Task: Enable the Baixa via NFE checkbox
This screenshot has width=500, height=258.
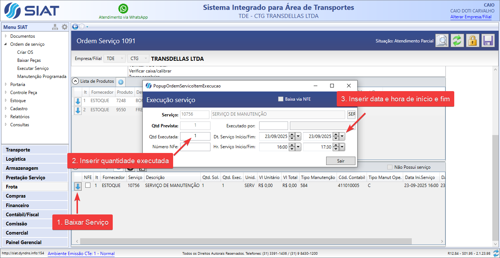Action: pyautogui.click(x=281, y=99)
